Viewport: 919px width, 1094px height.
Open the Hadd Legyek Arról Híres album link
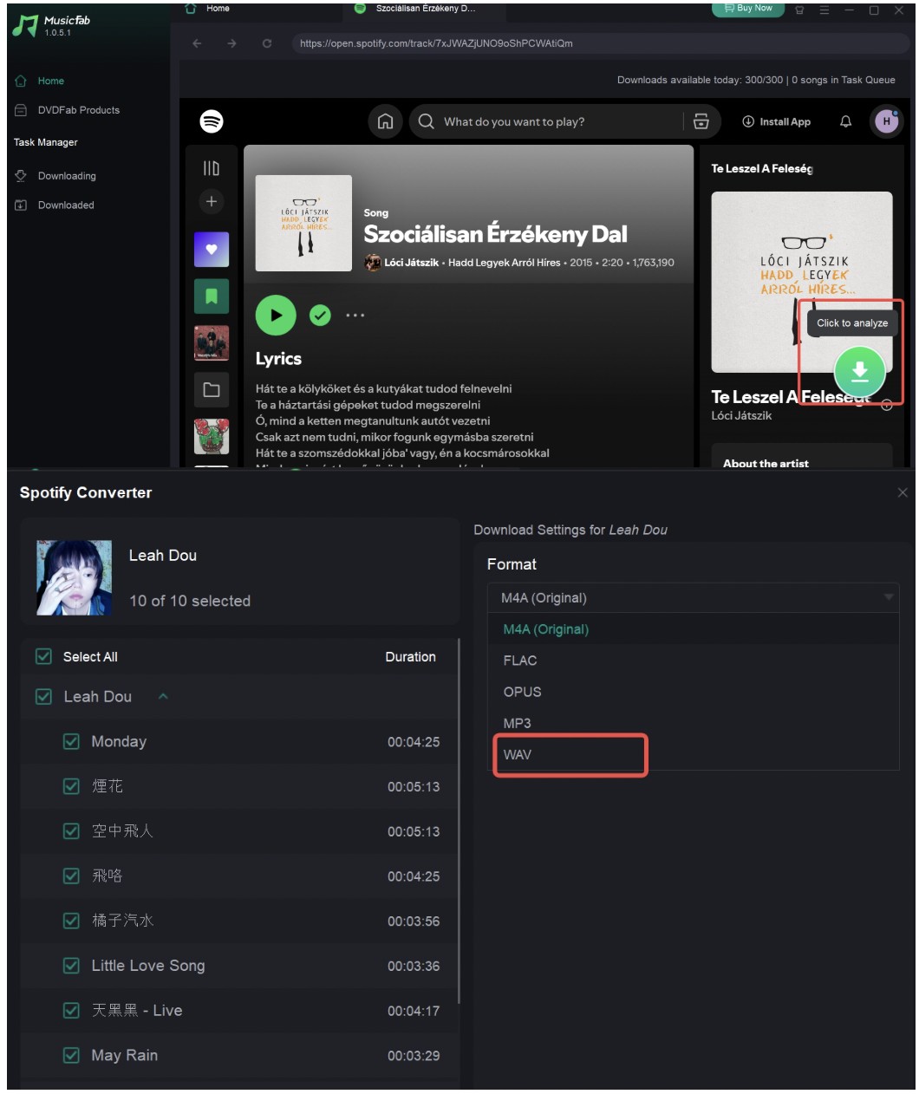tap(504, 263)
